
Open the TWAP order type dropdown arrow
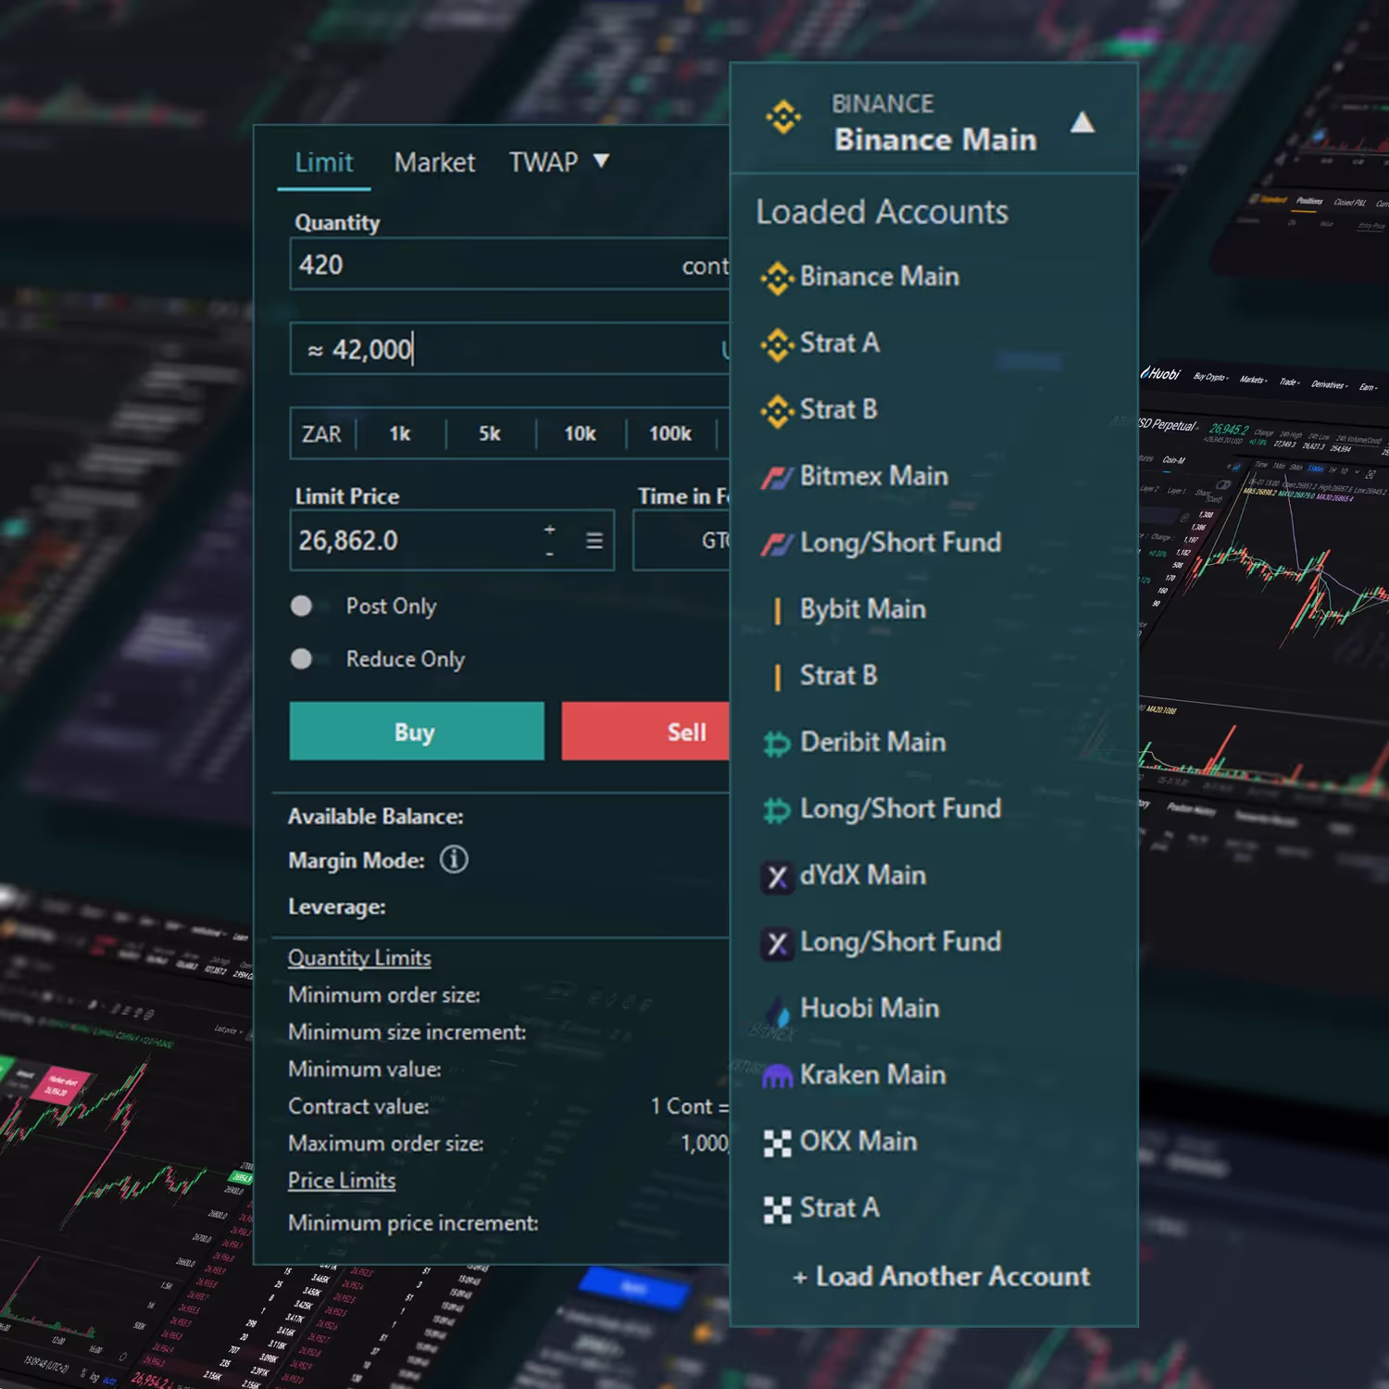tap(601, 161)
